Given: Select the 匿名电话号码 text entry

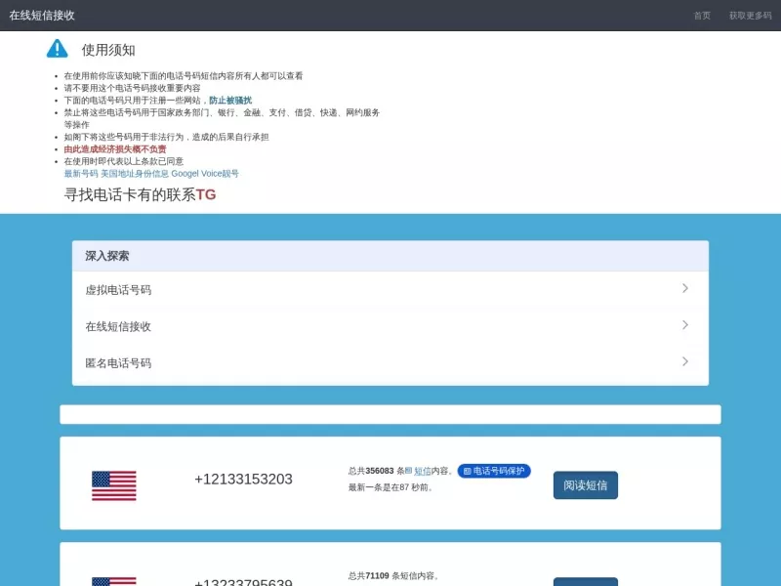Looking at the screenshot, I should click(118, 362).
